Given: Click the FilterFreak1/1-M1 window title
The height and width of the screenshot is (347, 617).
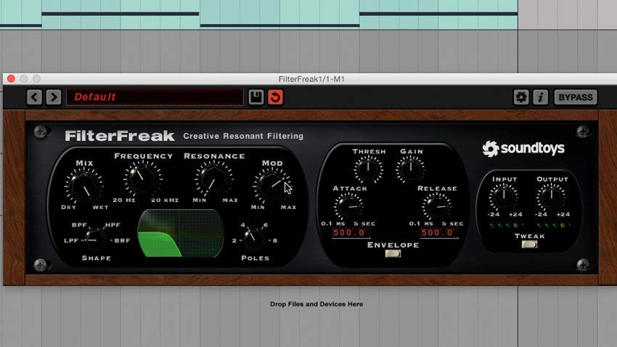Looking at the screenshot, I should (311, 79).
